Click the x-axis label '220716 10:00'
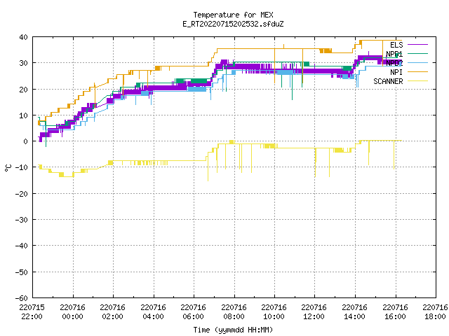 coord(274,312)
